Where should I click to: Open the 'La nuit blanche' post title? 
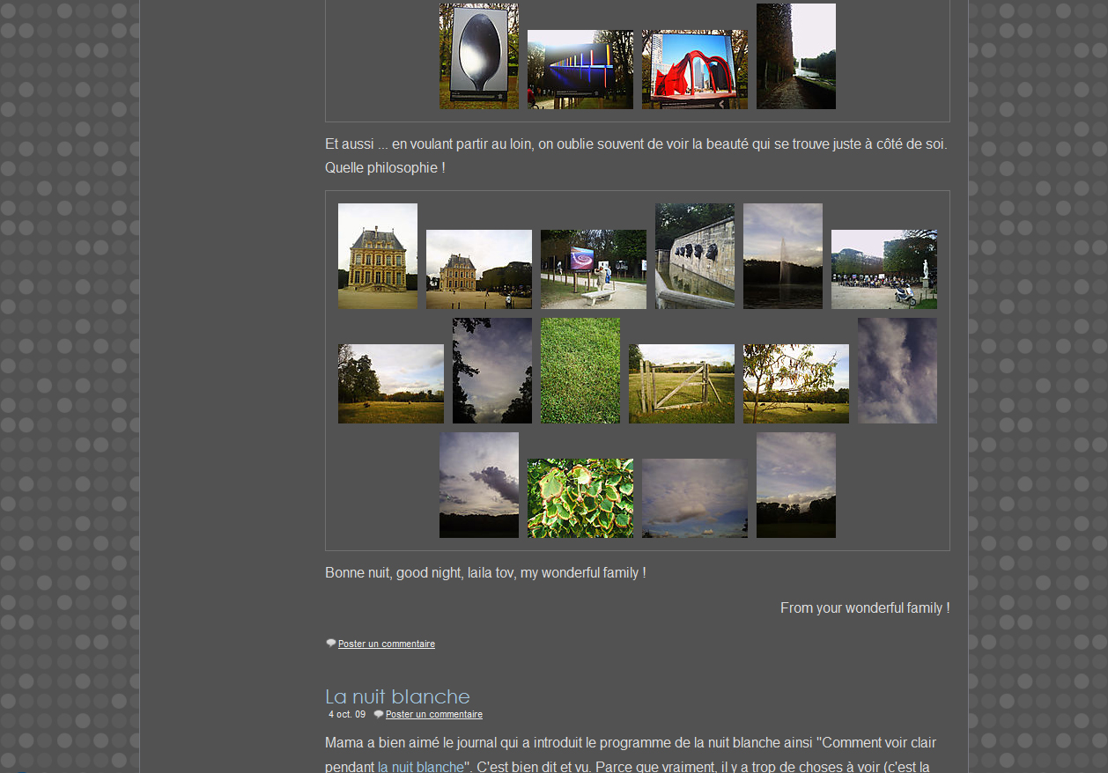coord(397,696)
